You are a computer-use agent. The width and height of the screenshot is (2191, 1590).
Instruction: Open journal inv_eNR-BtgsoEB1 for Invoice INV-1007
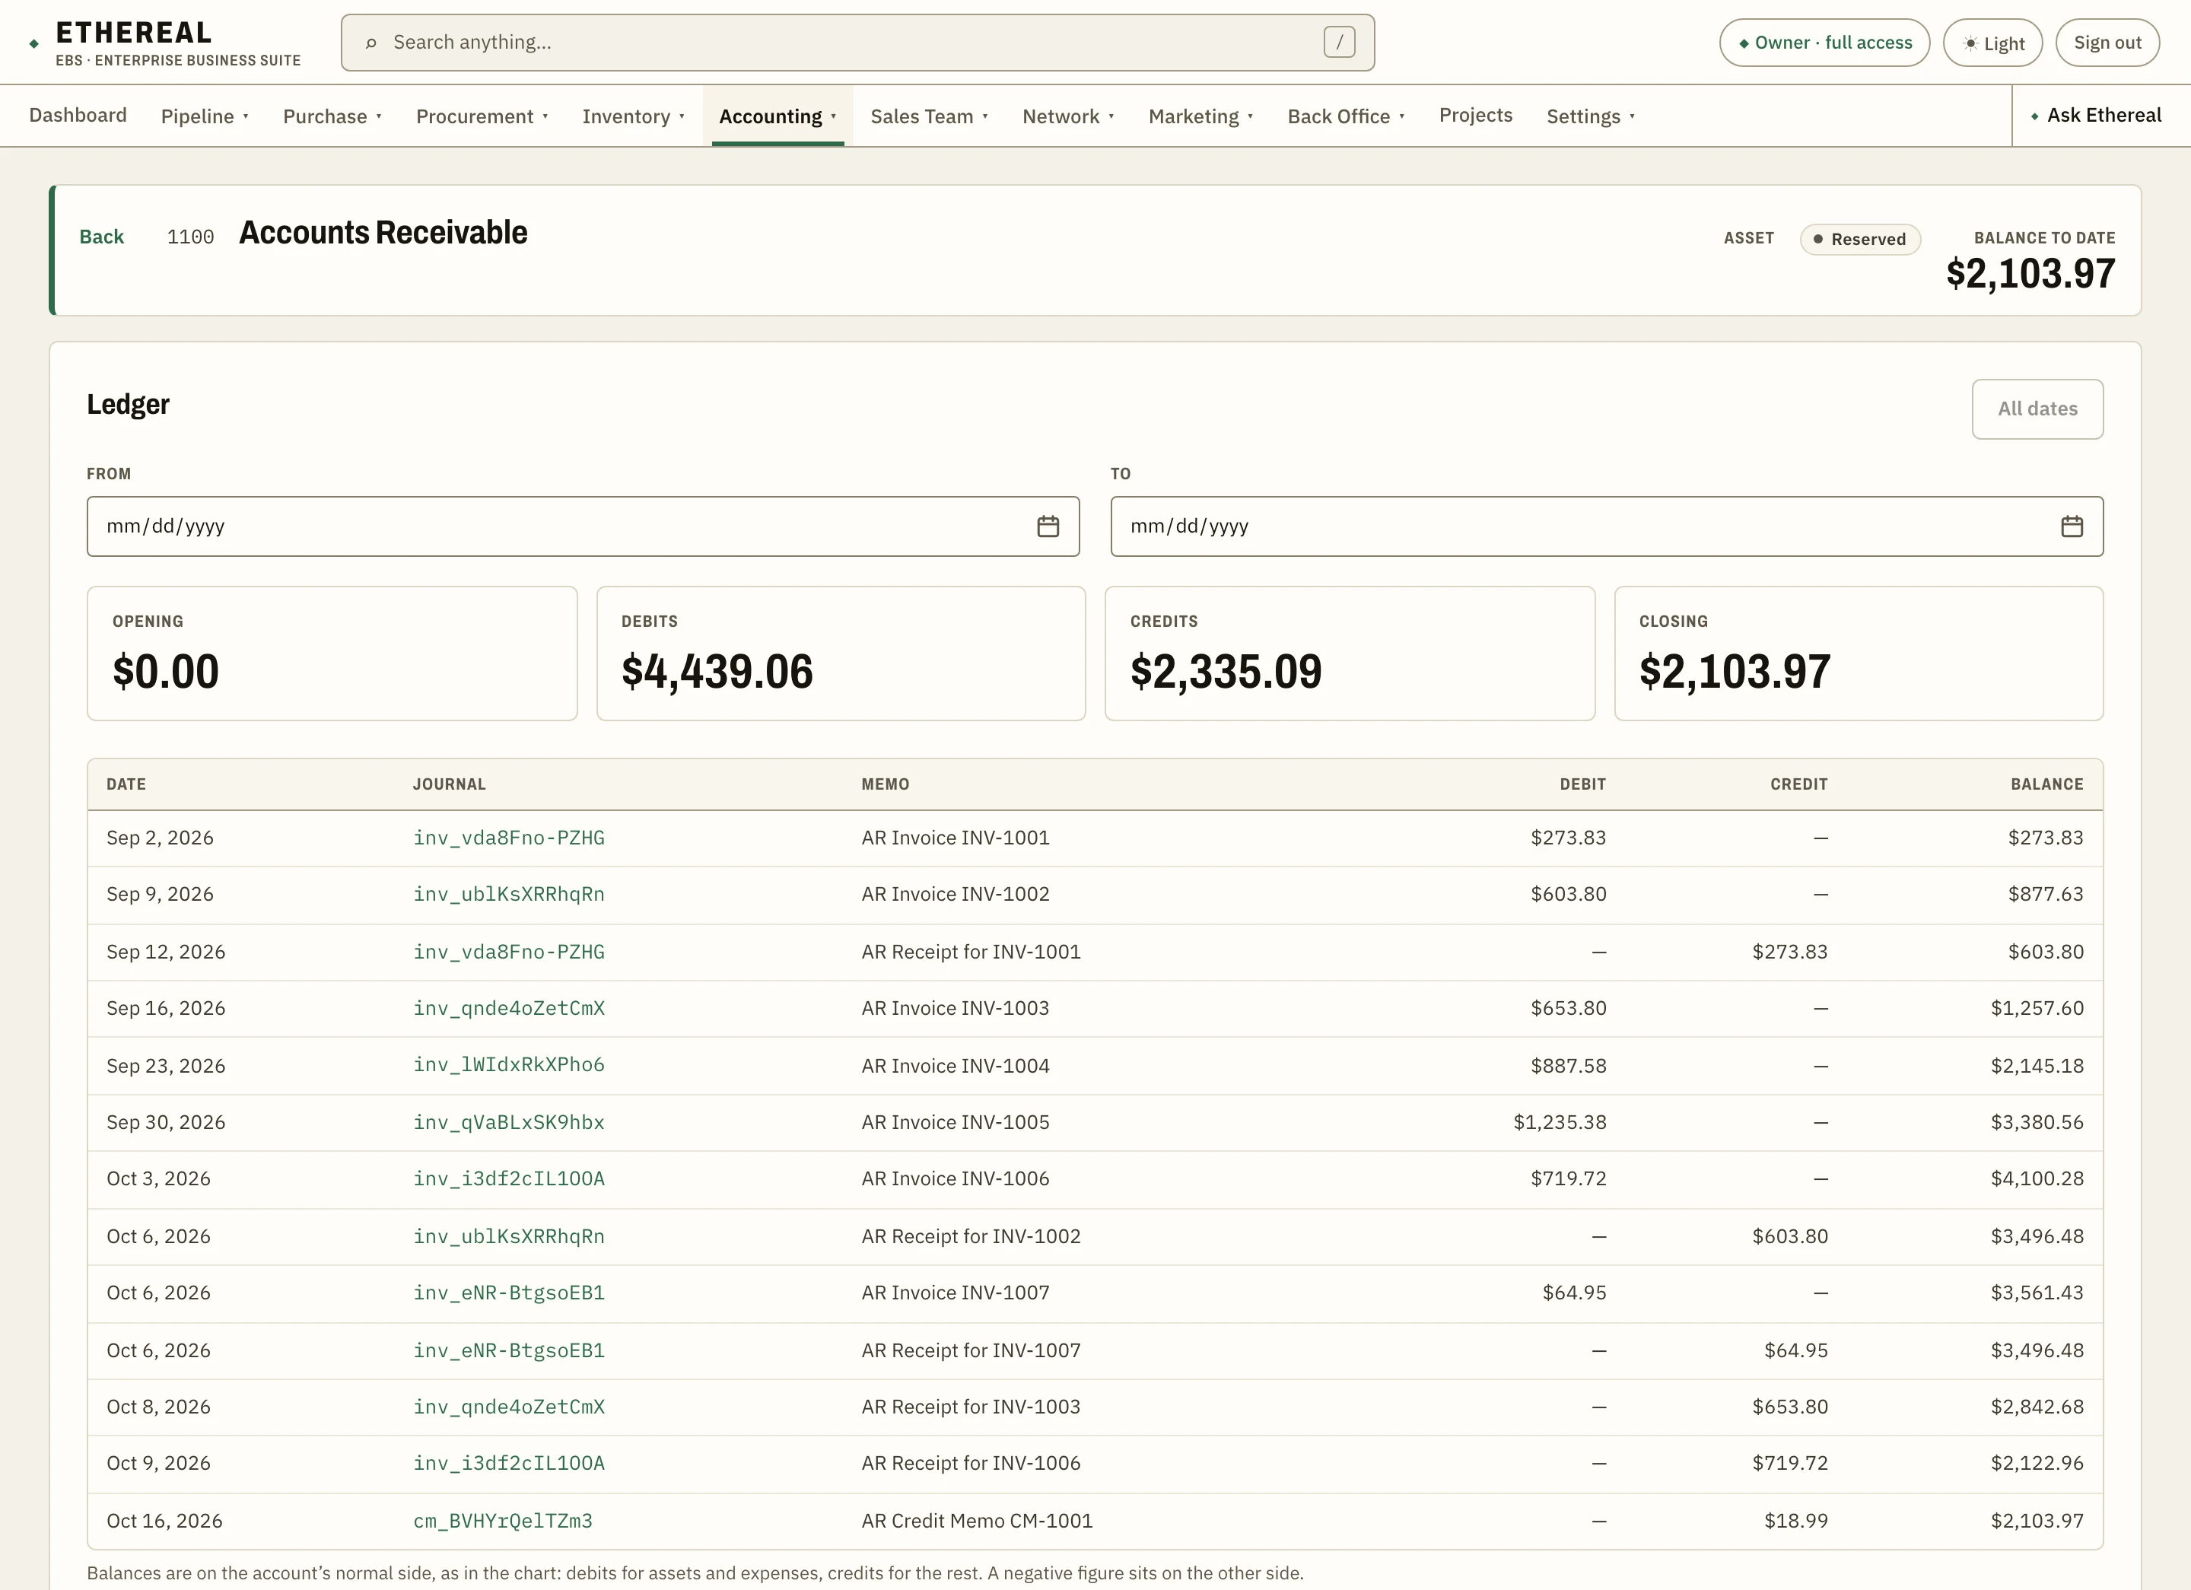point(509,1293)
